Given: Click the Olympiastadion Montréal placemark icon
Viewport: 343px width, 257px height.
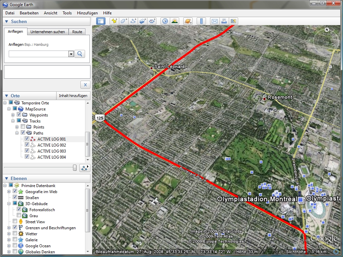Looking at the screenshot, I should coord(301,200).
